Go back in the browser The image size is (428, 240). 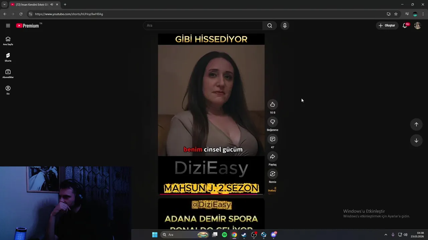(5, 14)
